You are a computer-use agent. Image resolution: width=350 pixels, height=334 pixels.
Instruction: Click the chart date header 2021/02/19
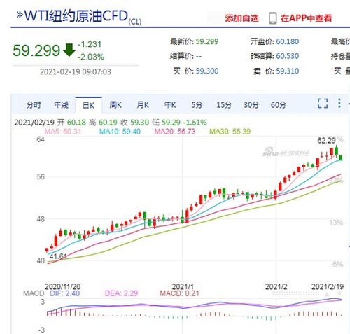click(34, 123)
